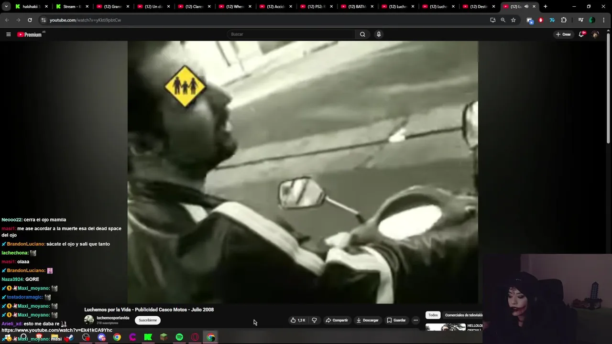612x344 pixels.
Task: Open the Minecraft block taskbar icon
Action: click(x=164, y=337)
